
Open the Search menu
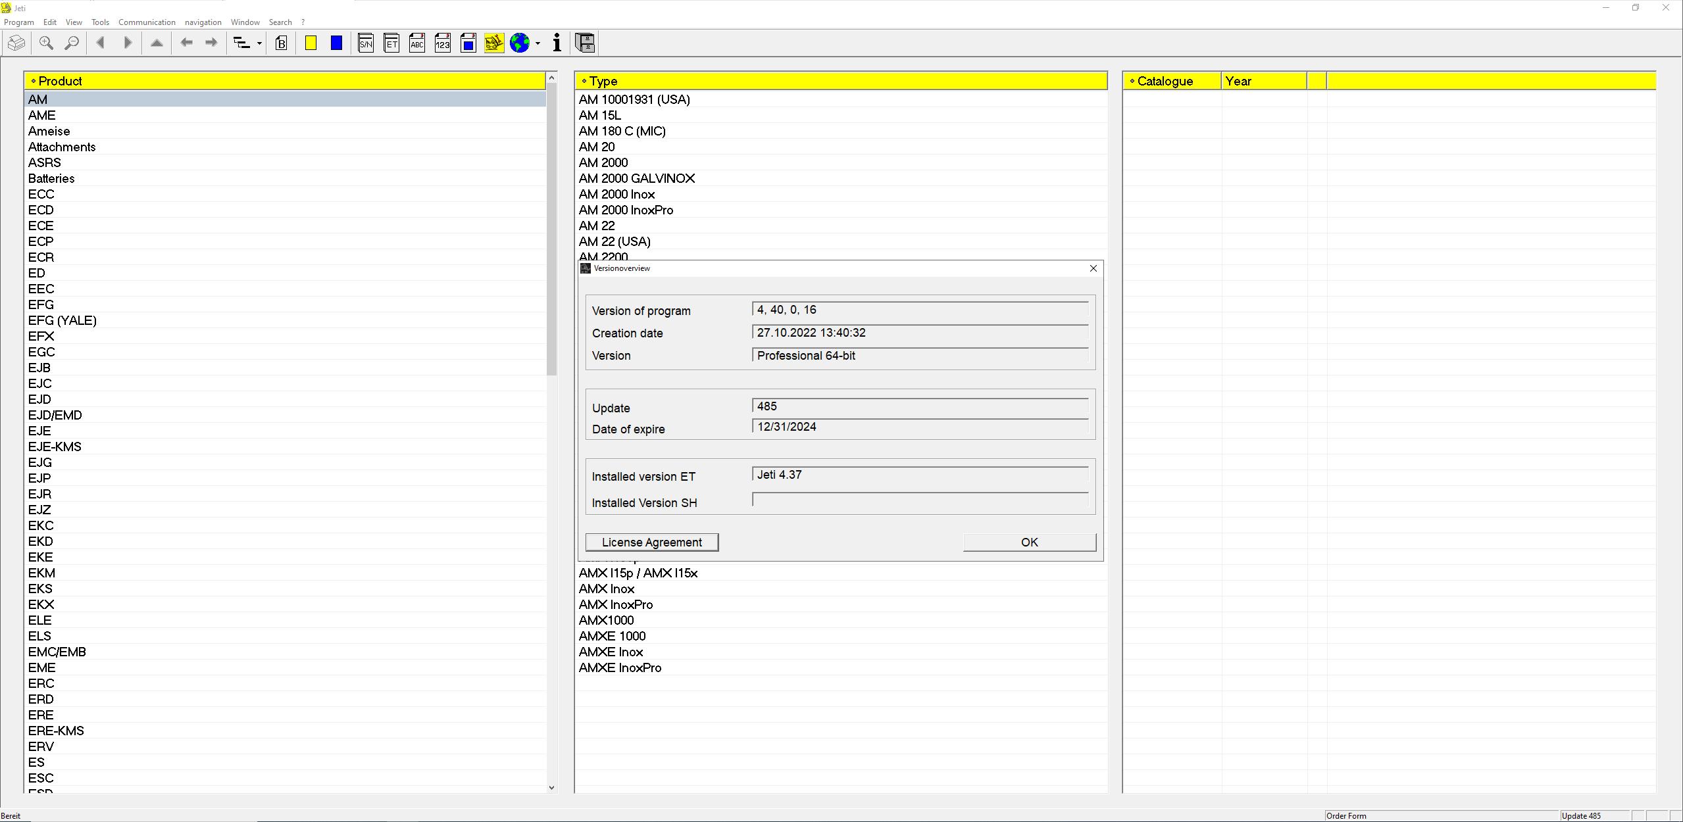click(280, 22)
